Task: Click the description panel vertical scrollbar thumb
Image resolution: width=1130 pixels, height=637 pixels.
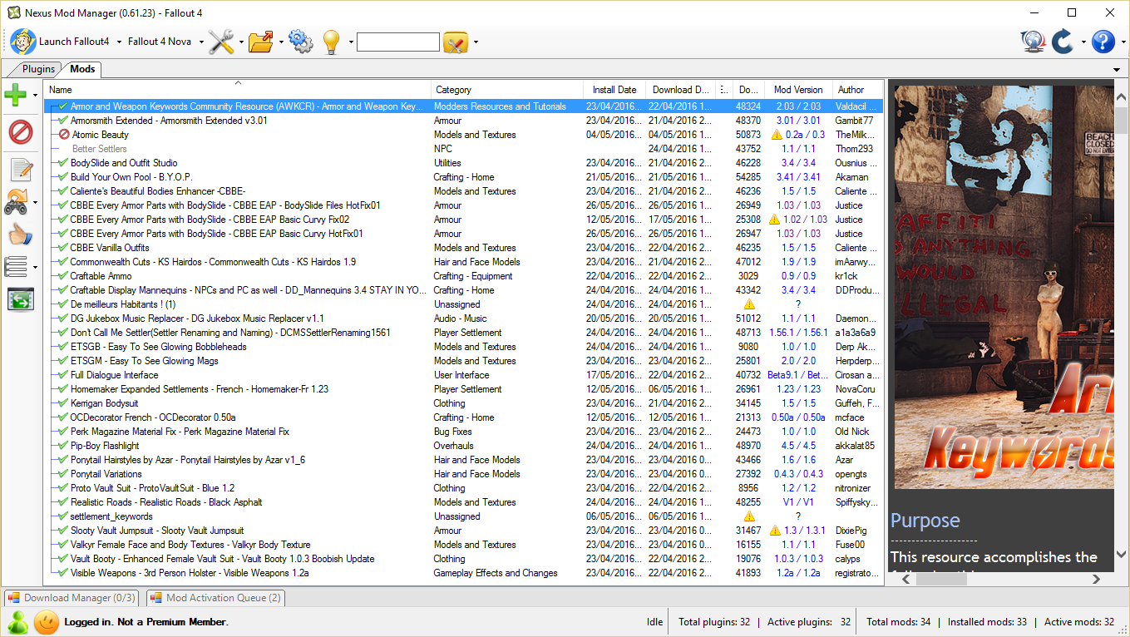Action: coord(1121,120)
